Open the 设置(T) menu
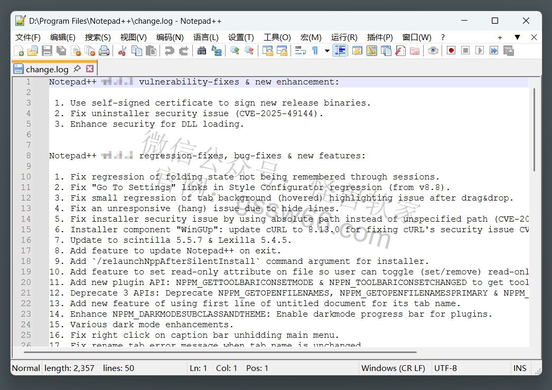The width and height of the screenshot is (552, 390). [x=241, y=37]
